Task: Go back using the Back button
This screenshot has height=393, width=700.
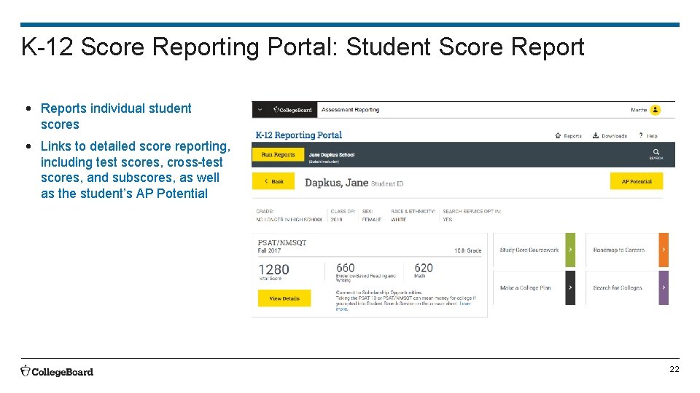Action: [x=273, y=181]
